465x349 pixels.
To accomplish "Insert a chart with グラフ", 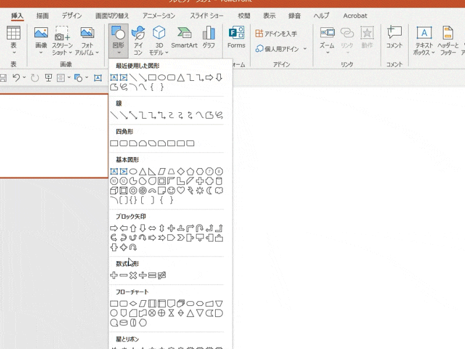I will tap(209, 38).
